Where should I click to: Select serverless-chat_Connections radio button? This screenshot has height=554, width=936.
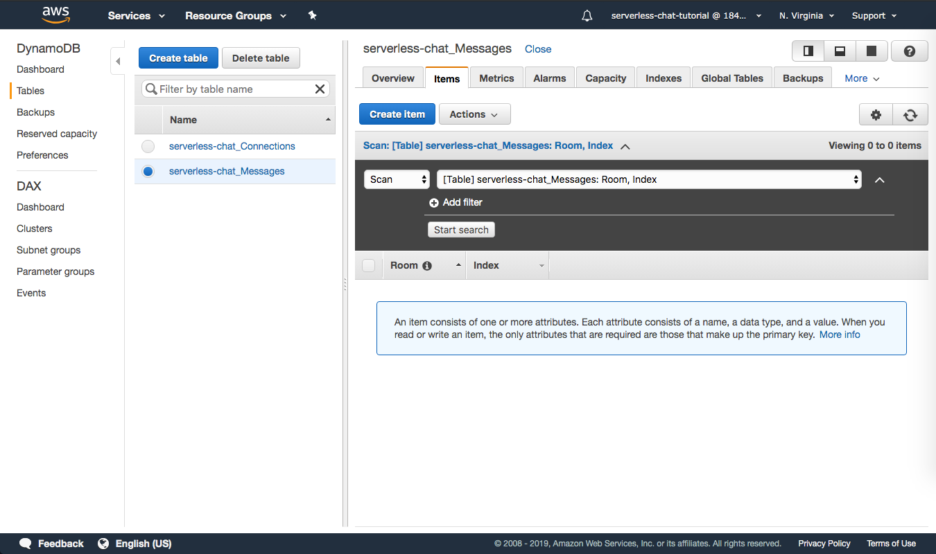148,146
